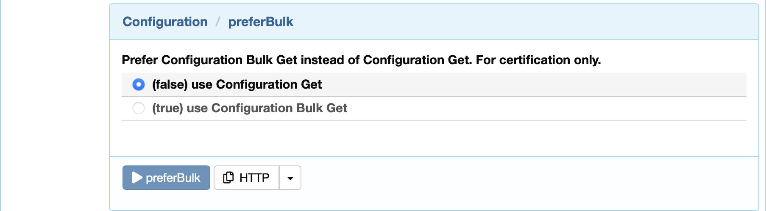Click the "HTTP" text on the copy button
Viewport: 766px width, 211px height.
(x=254, y=178)
